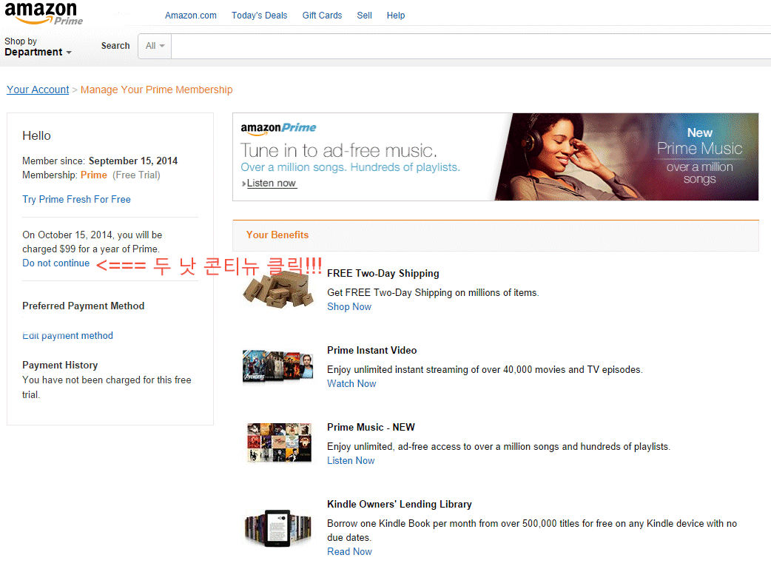Click Listen now in the music banner
The image size is (771, 569).
click(271, 184)
